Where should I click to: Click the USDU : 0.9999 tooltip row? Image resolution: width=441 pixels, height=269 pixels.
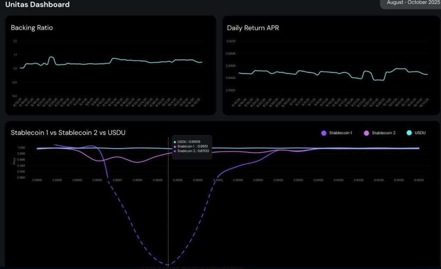pyautogui.click(x=189, y=142)
